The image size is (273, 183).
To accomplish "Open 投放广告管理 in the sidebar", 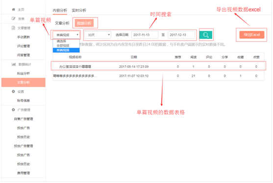I will click(24, 146).
